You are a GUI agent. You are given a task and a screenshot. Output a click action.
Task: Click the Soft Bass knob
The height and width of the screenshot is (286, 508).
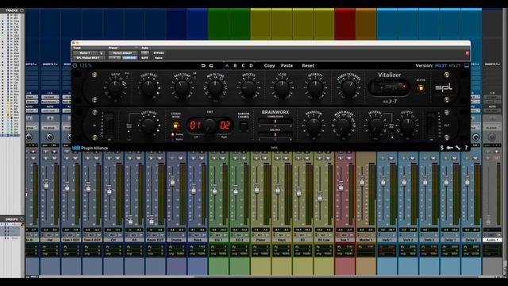pyautogui.click(x=148, y=126)
